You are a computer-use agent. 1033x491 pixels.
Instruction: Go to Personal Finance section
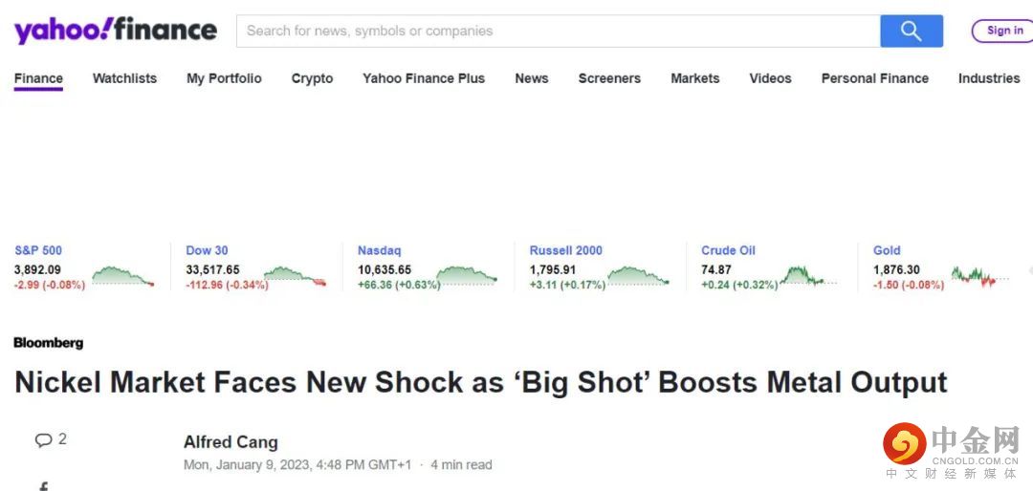[x=874, y=78]
